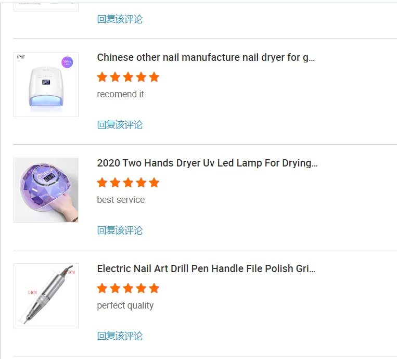This screenshot has width=397, height=359.
Task: Open the purple UV LED lamp thumbnail
Action: 46,190
